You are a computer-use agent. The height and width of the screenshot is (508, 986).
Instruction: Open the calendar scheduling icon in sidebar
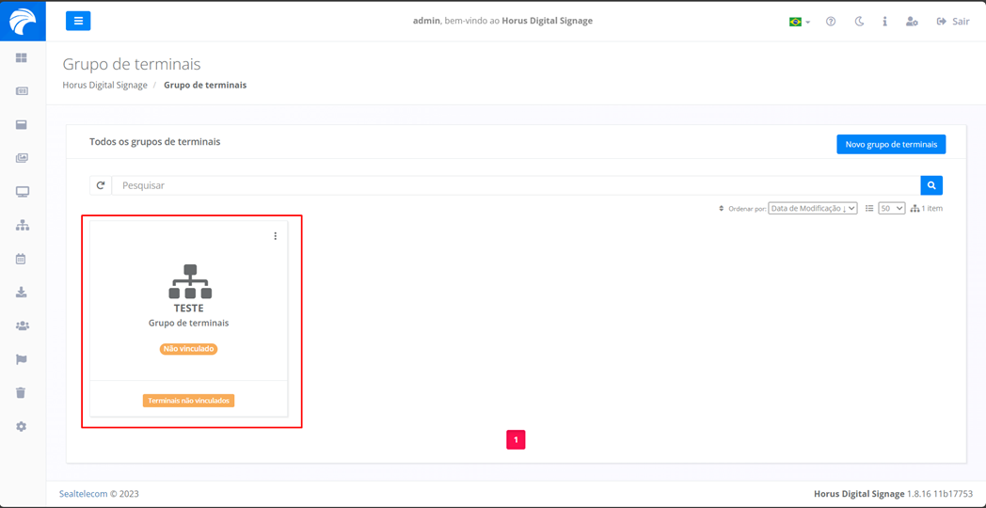pos(22,259)
